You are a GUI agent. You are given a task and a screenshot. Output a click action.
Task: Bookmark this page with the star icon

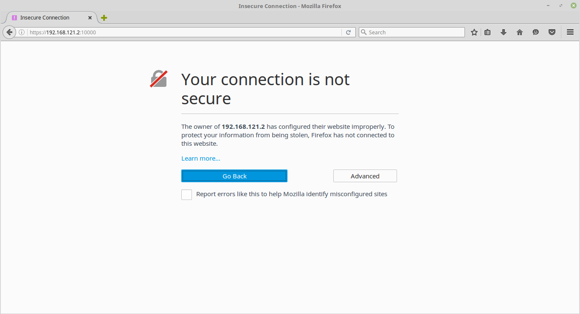coord(474,32)
